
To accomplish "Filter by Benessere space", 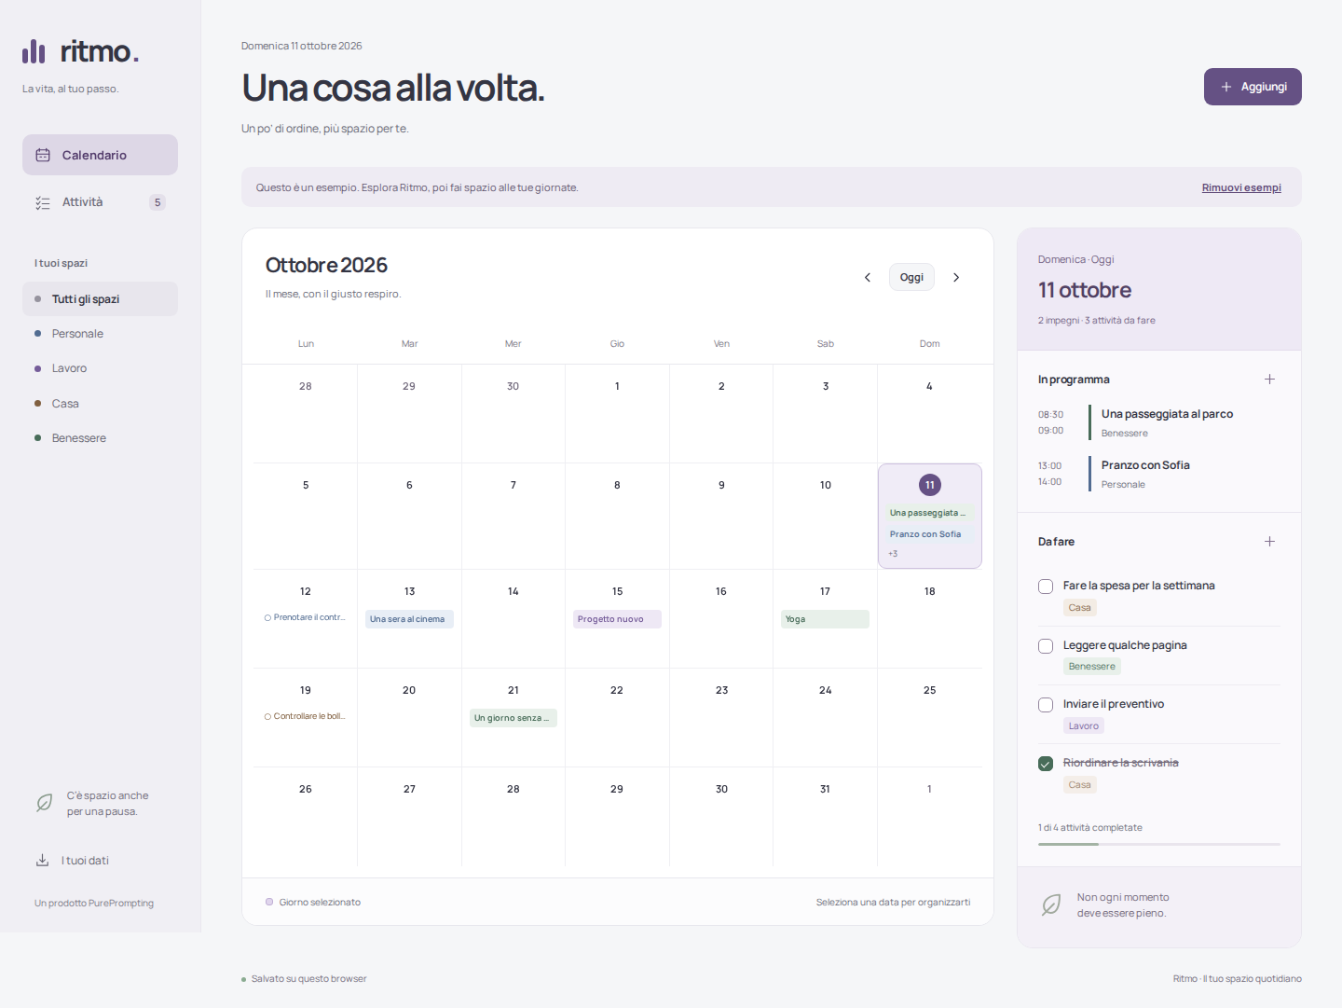I will click(x=100, y=438).
